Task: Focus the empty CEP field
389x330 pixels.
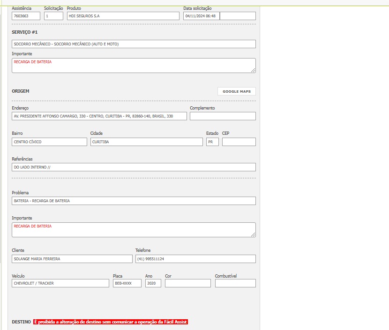Action: click(x=239, y=142)
